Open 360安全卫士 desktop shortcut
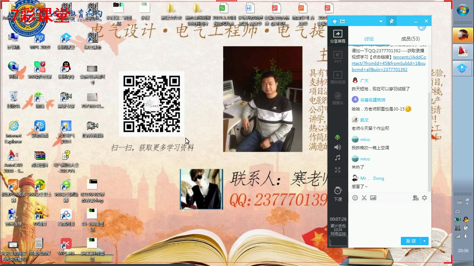The image size is (474, 266). [x=40, y=188]
